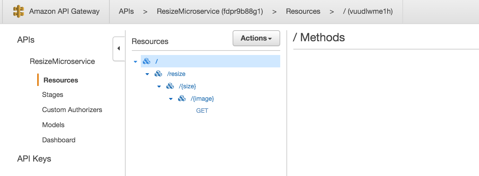Collapse the root / resource tree

tap(135, 62)
